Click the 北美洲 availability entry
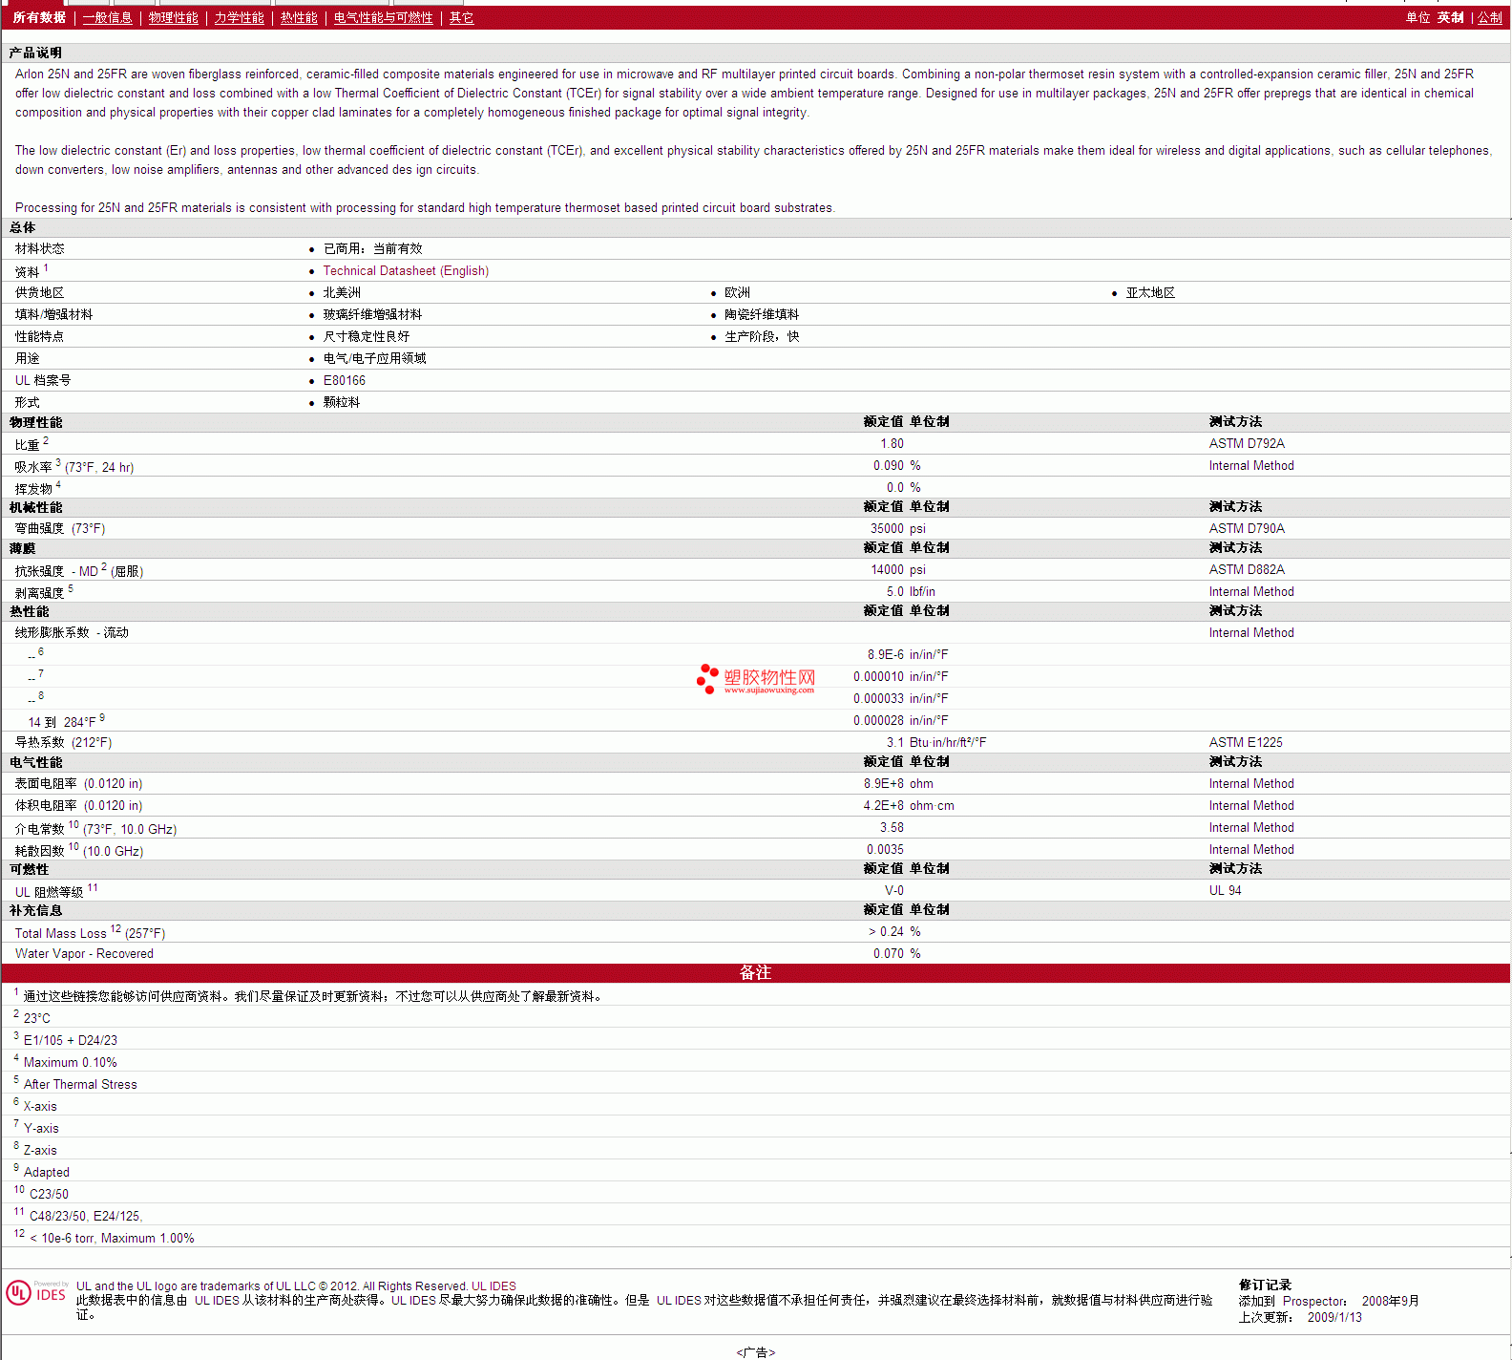1512x1360 pixels. (342, 292)
